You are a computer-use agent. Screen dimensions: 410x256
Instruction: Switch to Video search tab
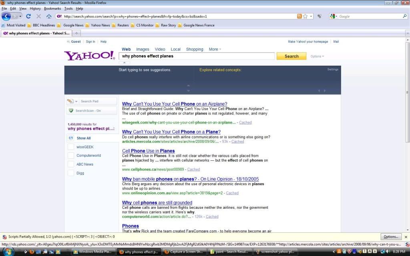tap(160, 49)
